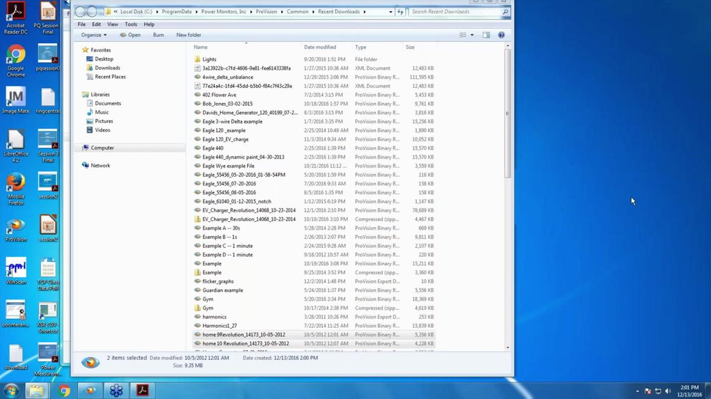Select Downloads under Favorites

tap(107, 68)
